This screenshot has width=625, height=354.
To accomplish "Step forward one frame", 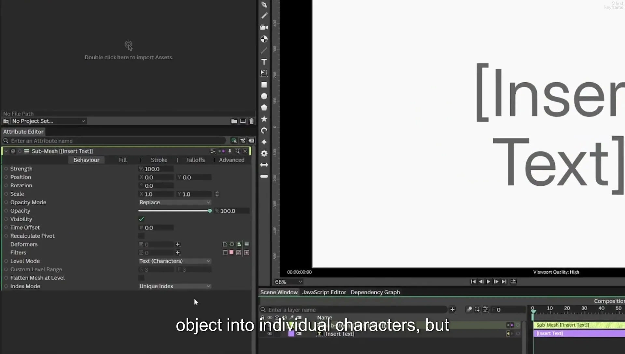I will tap(496, 281).
